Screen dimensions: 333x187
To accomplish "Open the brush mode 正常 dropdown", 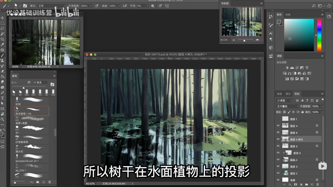I will click(x=52, y=6).
